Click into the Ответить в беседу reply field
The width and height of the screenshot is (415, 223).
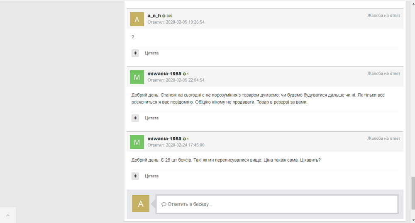(277, 204)
